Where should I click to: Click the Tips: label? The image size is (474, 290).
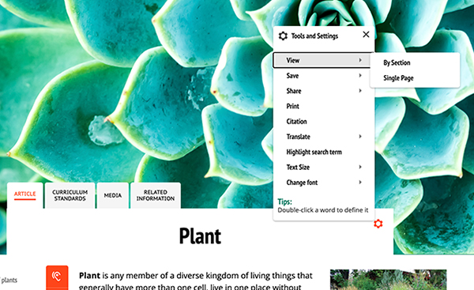[x=284, y=201]
